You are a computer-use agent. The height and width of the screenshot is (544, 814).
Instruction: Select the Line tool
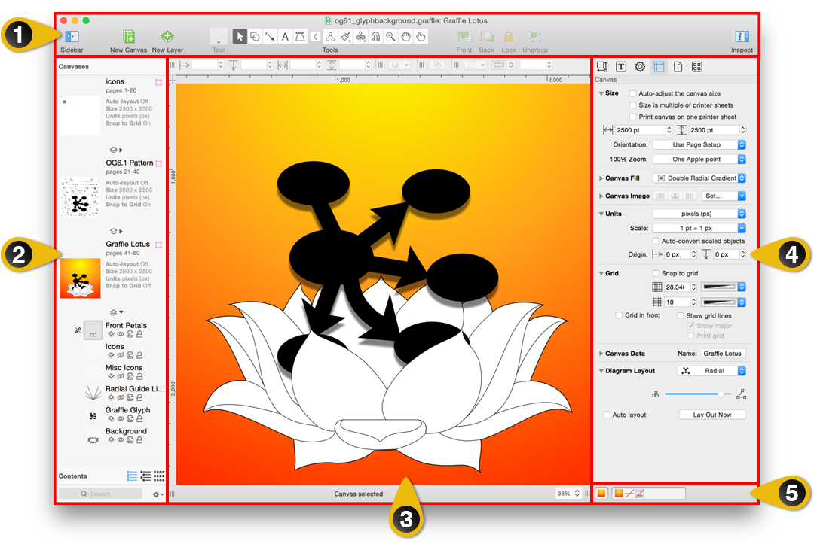pos(270,36)
